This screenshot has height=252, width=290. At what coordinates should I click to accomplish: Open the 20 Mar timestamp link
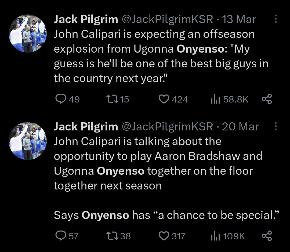pos(240,127)
